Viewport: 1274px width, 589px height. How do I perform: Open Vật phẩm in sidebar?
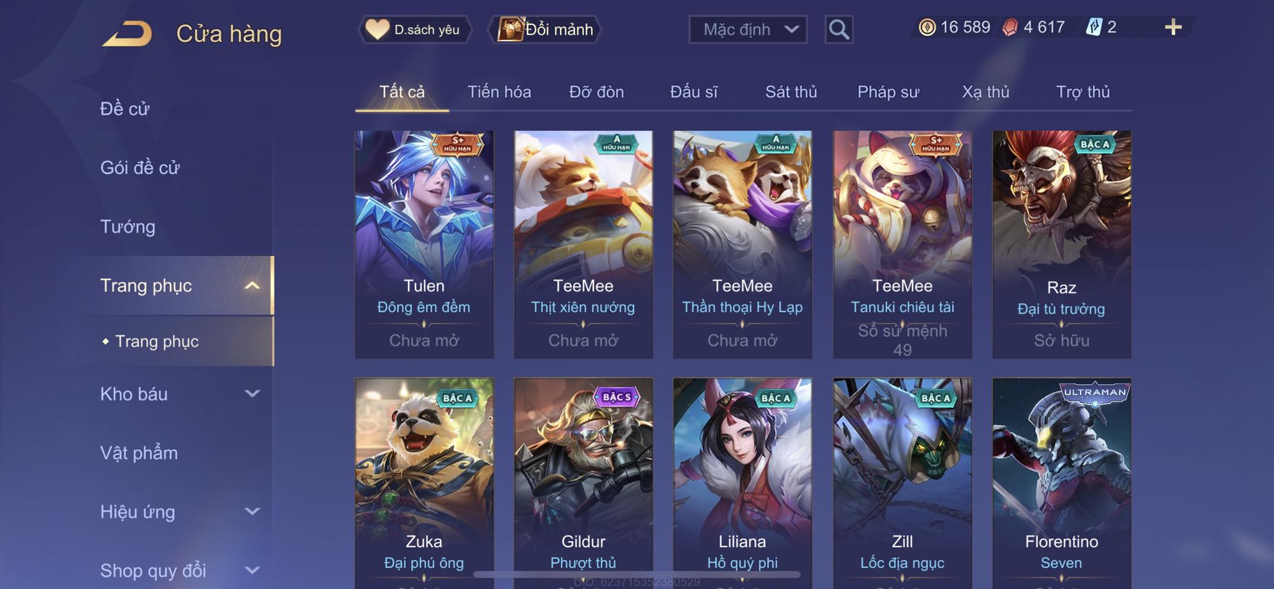pos(139,453)
